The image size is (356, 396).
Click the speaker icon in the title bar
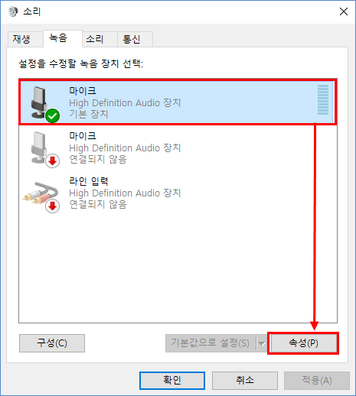tap(13, 11)
